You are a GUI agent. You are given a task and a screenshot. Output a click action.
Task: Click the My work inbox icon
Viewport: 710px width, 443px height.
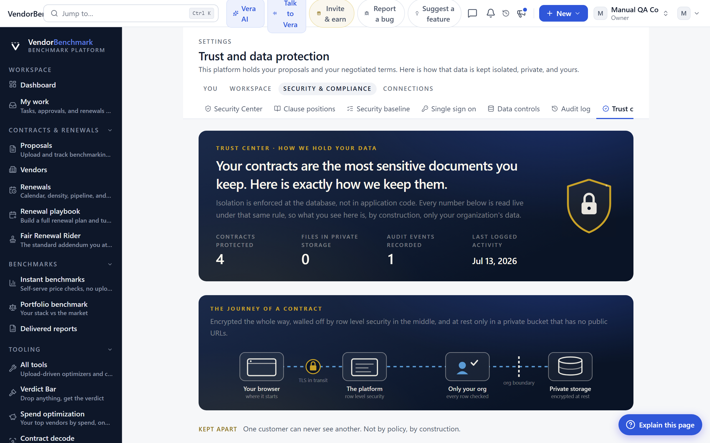point(12,105)
